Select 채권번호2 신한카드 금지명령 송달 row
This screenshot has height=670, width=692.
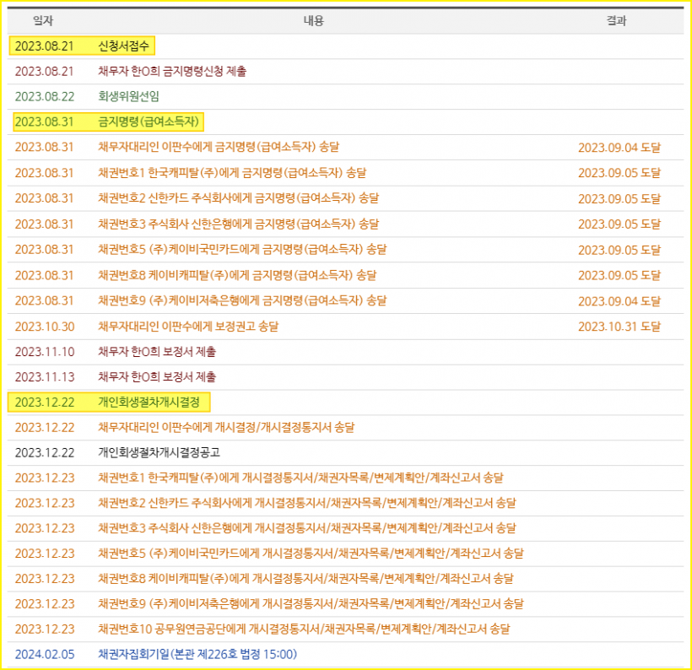coord(345,198)
